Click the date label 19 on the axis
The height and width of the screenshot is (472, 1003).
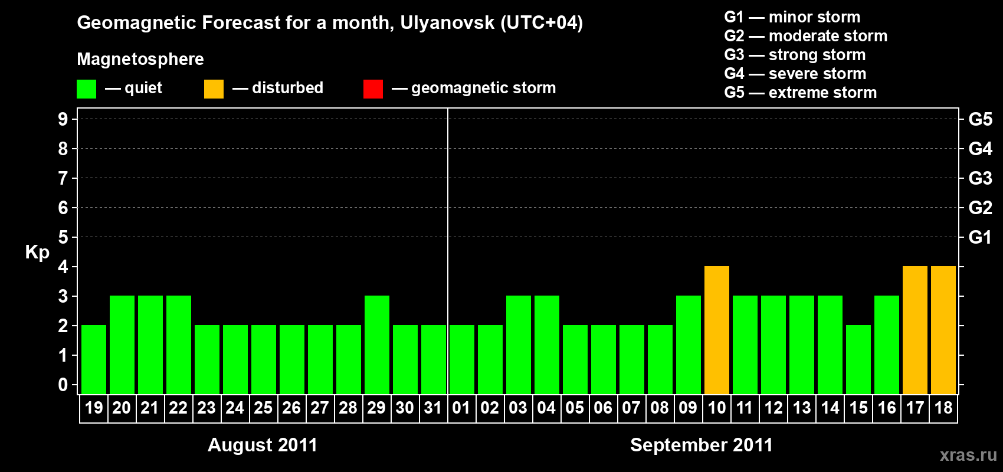pyautogui.click(x=94, y=408)
